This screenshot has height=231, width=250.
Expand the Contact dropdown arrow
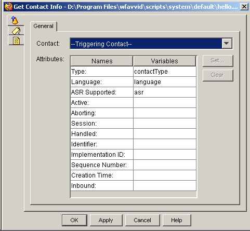coord(227,44)
